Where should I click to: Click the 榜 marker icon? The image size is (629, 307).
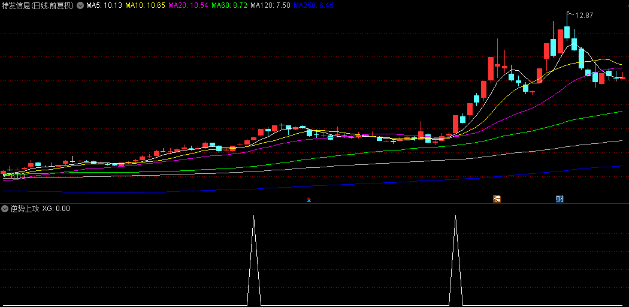(497, 198)
